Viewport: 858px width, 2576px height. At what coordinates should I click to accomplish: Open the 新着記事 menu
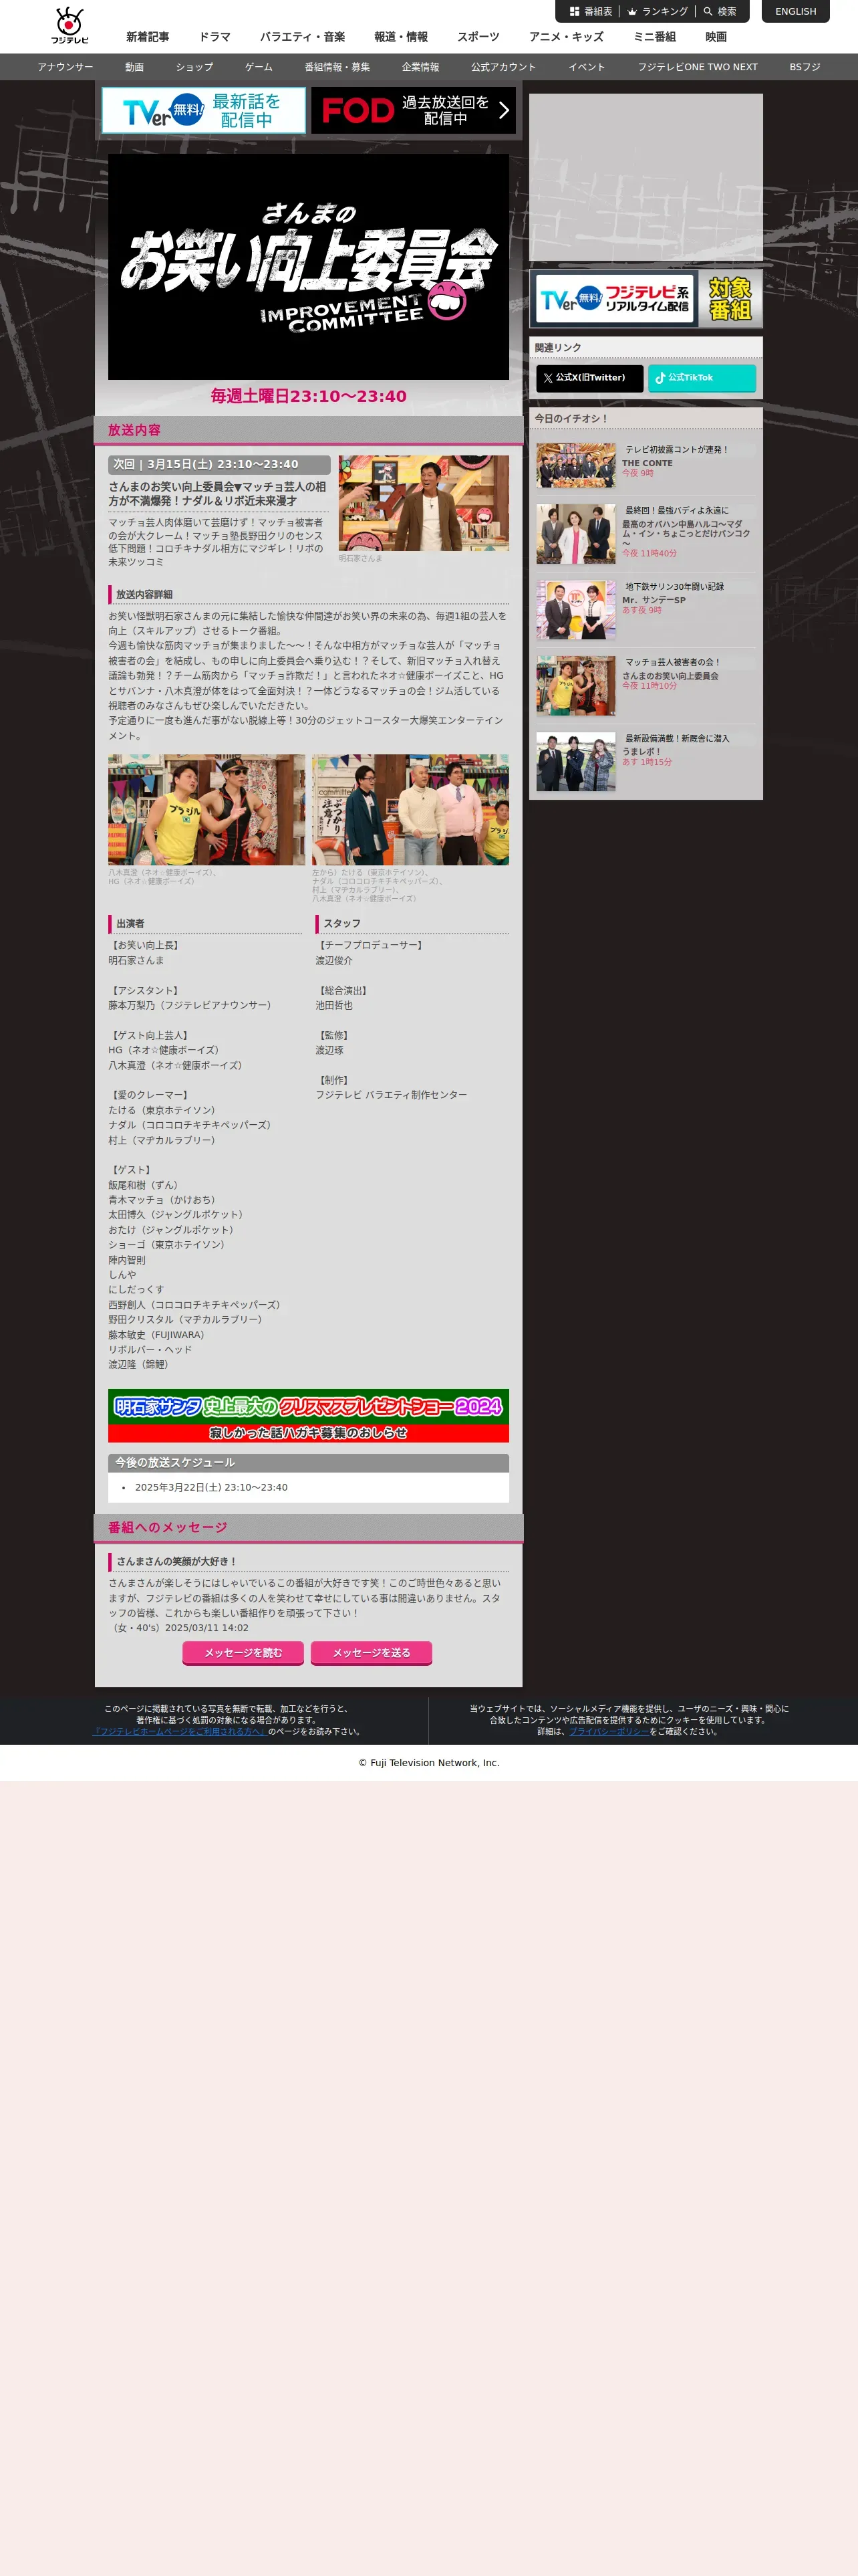(148, 37)
